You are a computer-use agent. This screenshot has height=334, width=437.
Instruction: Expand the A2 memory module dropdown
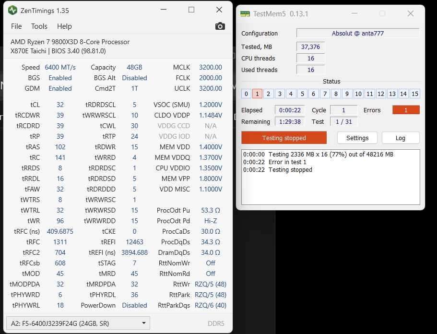[78, 323]
